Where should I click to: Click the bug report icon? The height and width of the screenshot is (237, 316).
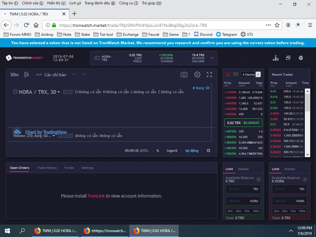pyautogui.click(x=301, y=58)
